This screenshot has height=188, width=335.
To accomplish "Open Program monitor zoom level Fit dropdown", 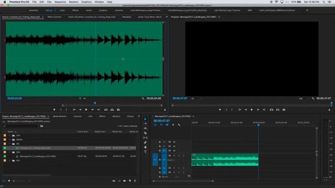I will [196, 99].
